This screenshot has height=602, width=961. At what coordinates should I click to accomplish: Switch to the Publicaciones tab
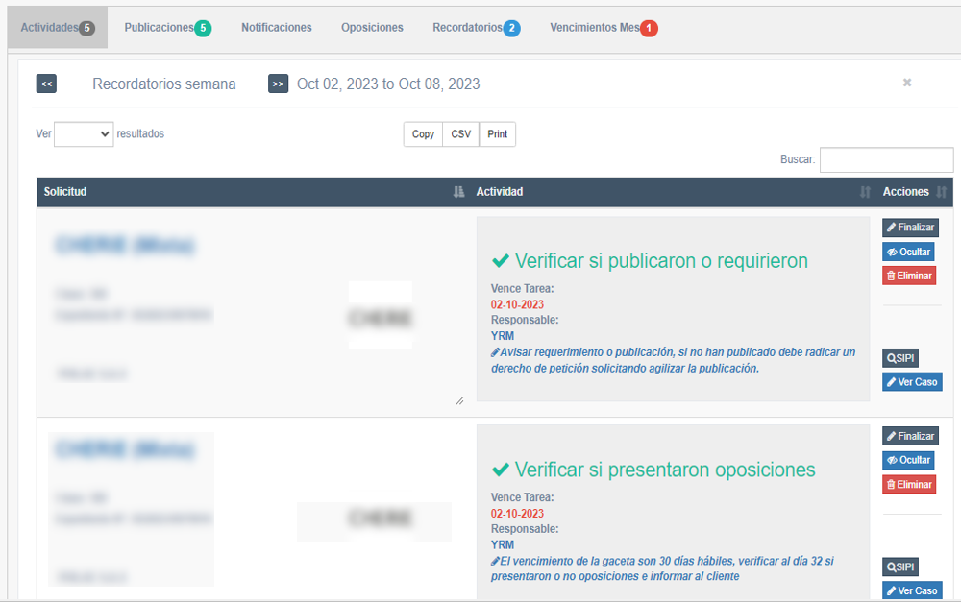167,28
